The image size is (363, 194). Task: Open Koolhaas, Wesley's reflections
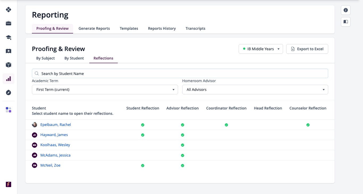55,145
